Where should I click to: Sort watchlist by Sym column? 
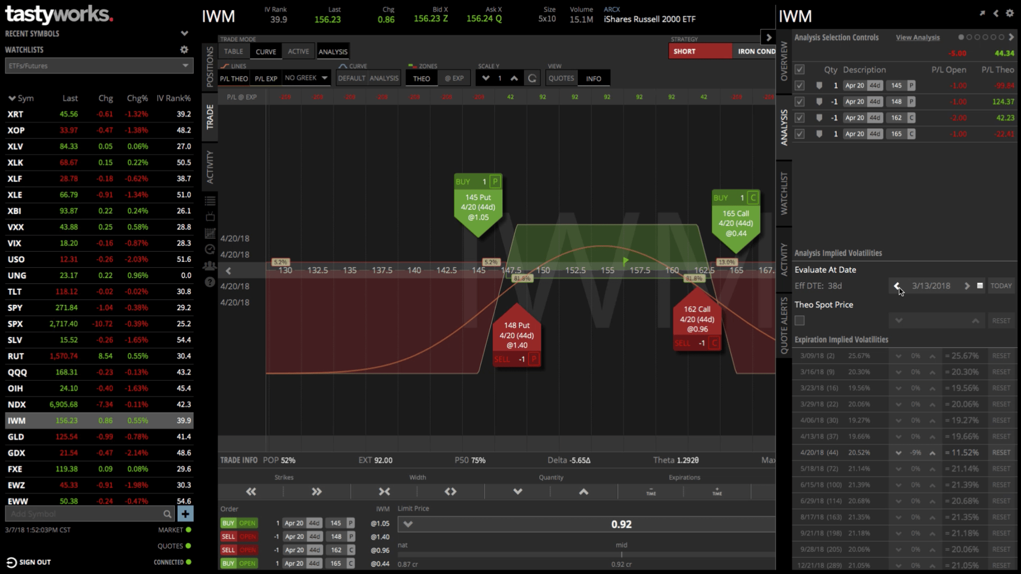[x=21, y=98]
